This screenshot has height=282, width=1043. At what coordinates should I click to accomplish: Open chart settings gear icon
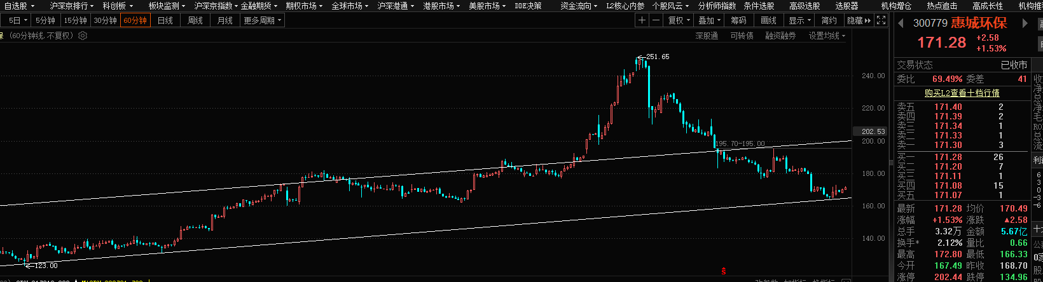point(83,36)
